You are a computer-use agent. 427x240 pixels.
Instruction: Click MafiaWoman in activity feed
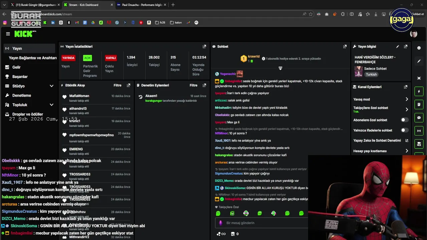tap(79, 96)
